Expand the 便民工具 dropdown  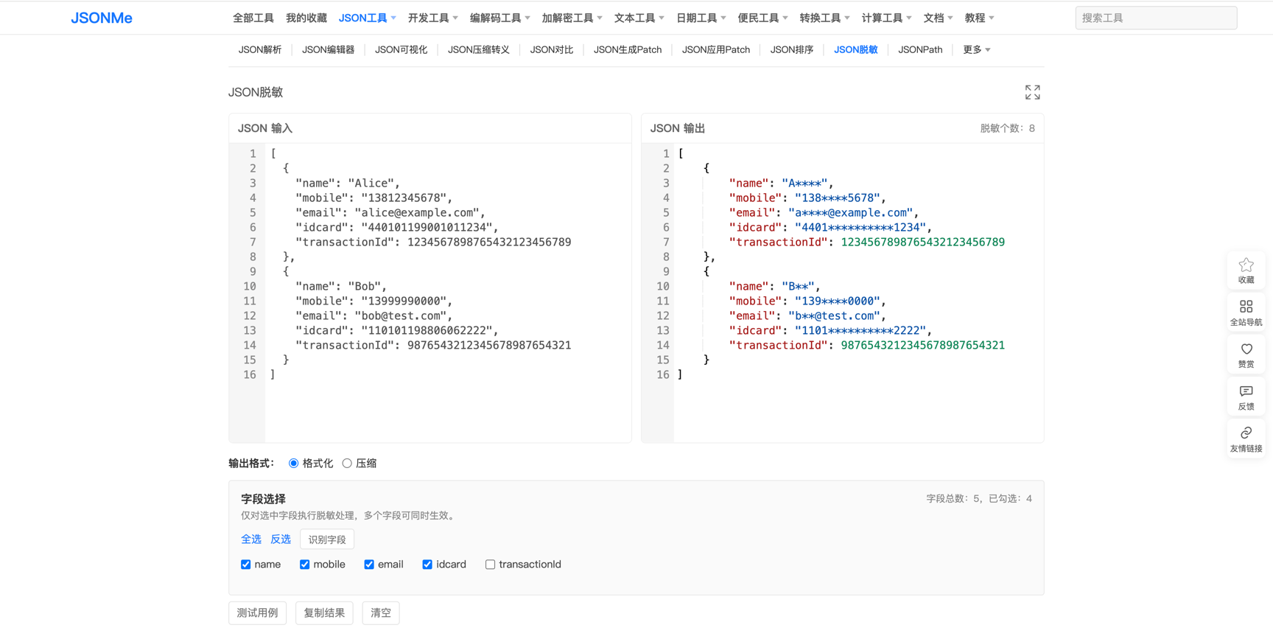762,18
